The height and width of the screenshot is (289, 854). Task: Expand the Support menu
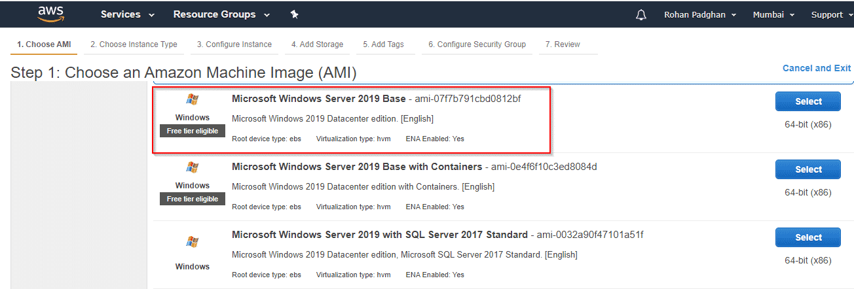[832, 14]
